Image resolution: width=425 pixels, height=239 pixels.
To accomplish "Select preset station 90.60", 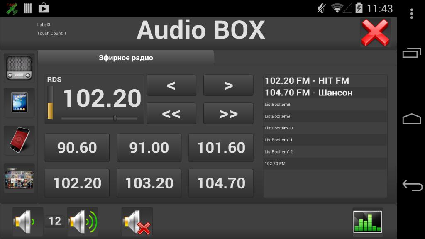I will 77,148.
